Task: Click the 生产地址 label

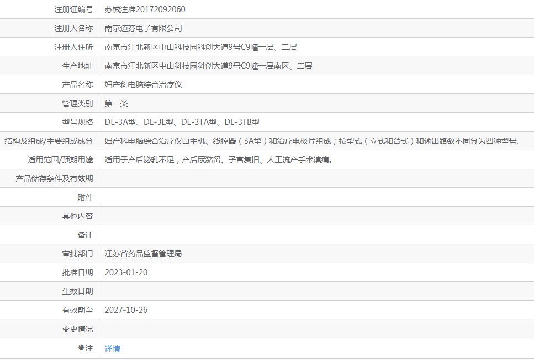Action: click(77, 66)
